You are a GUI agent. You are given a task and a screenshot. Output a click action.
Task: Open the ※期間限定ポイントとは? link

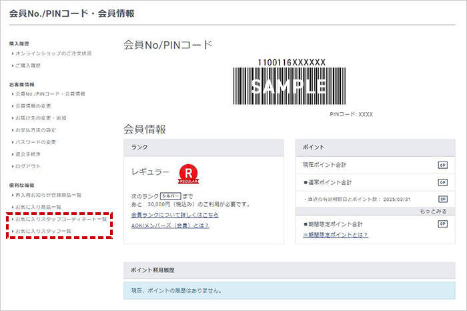click(x=336, y=235)
